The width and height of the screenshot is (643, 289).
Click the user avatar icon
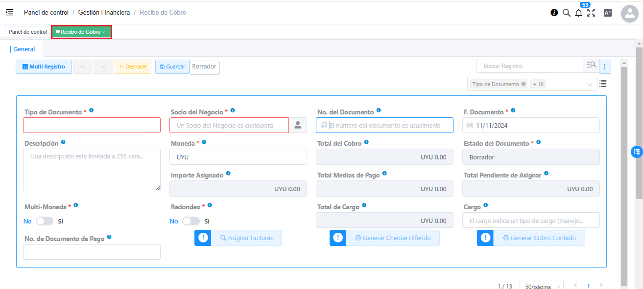click(x=629, y=13)
